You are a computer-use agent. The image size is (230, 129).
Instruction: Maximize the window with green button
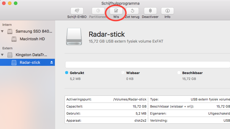16,3
